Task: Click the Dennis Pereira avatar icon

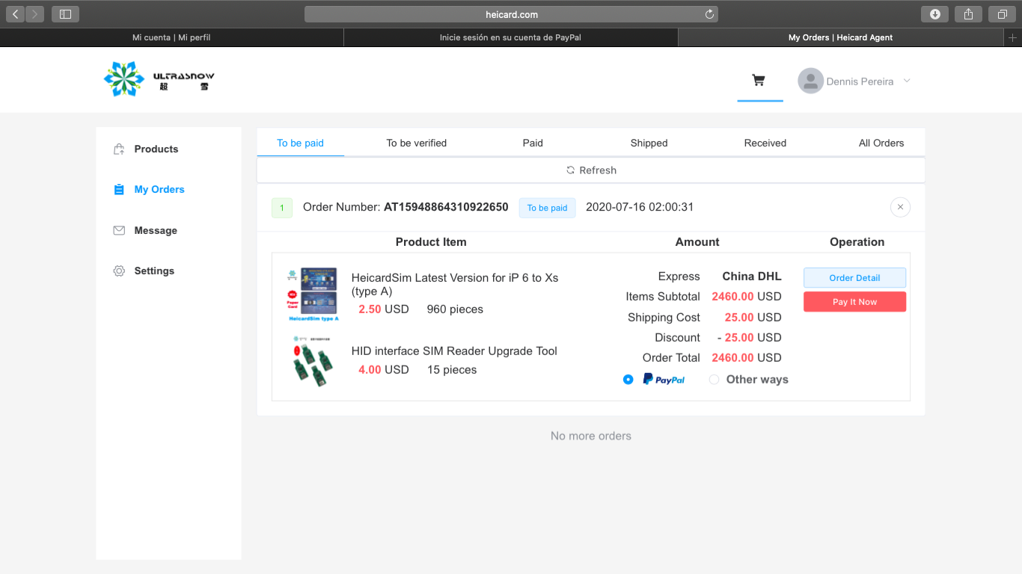Action: [x=810, y=81]
